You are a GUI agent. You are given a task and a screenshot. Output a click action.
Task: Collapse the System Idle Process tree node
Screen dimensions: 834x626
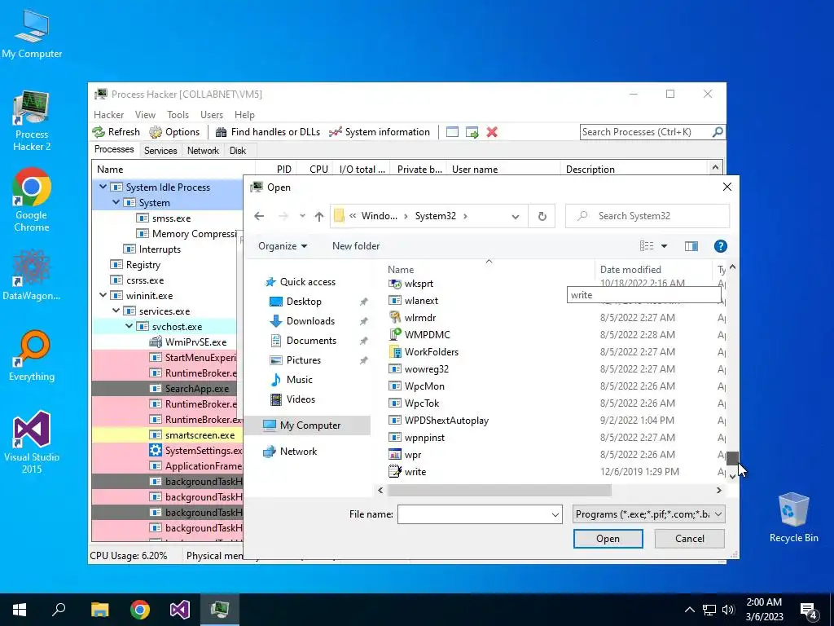click(103, 187)
